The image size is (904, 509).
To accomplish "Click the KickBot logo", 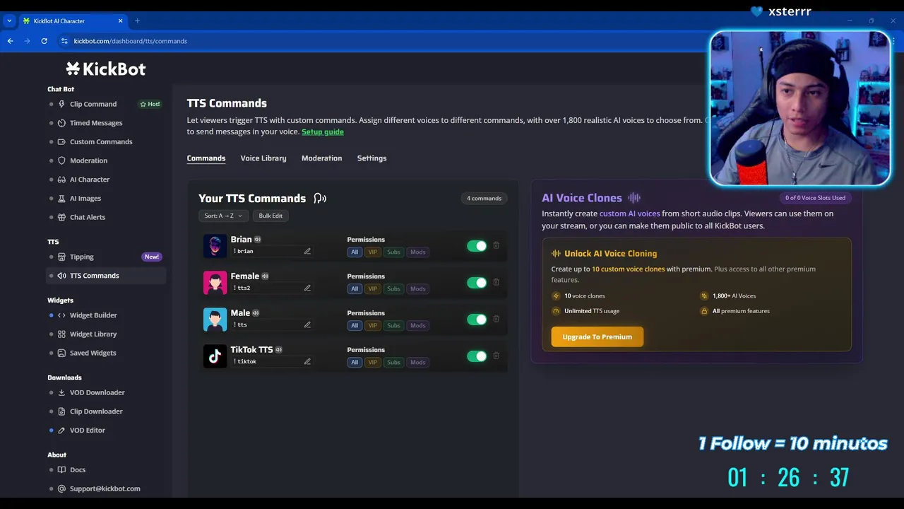I will [106, 69].
